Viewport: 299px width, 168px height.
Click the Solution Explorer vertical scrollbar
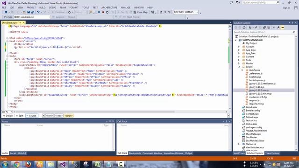pyautogui.click(x=296, y=91)
